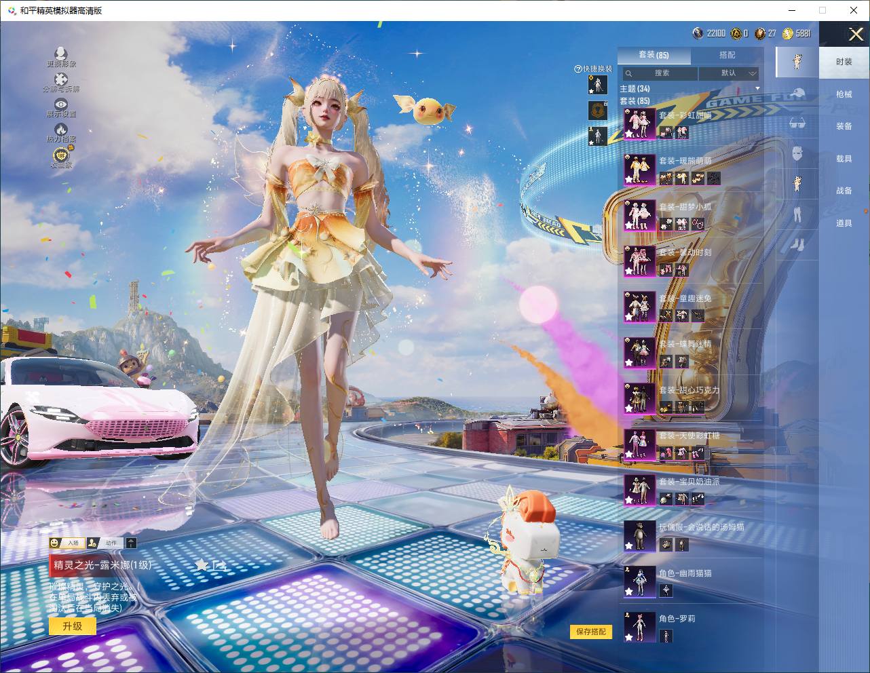Viewport: 870px width, 673px height.
Task: Select the cap headwear category icon
Action: [797, 94]
